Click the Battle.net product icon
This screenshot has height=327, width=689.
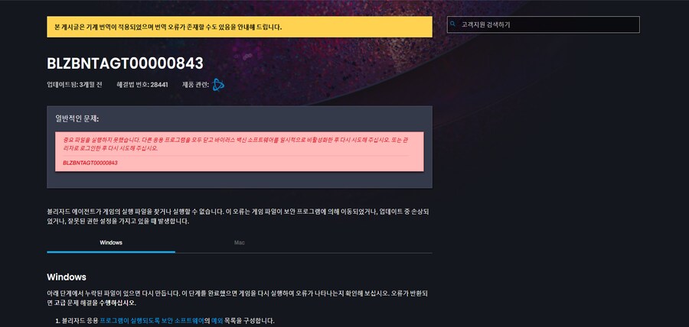click(218, 85)
